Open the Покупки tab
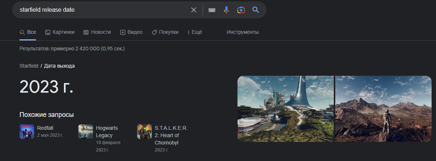 (x=165, y=32)
